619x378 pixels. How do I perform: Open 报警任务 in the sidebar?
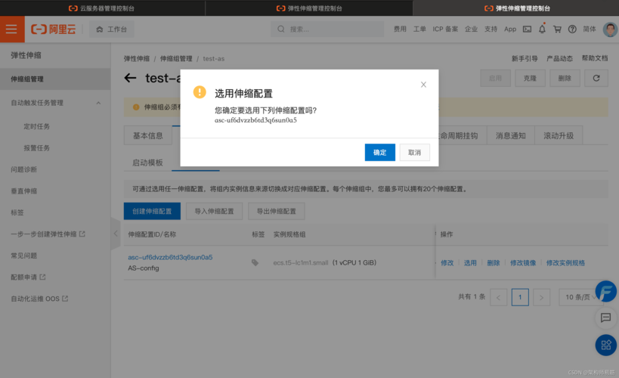[37, 147]
